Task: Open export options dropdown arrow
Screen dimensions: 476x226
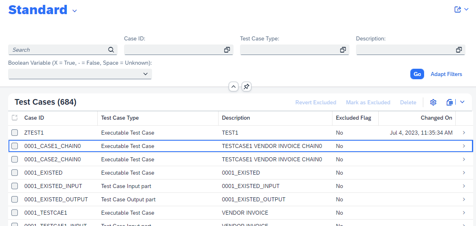Action: click(x=462, y=102)
